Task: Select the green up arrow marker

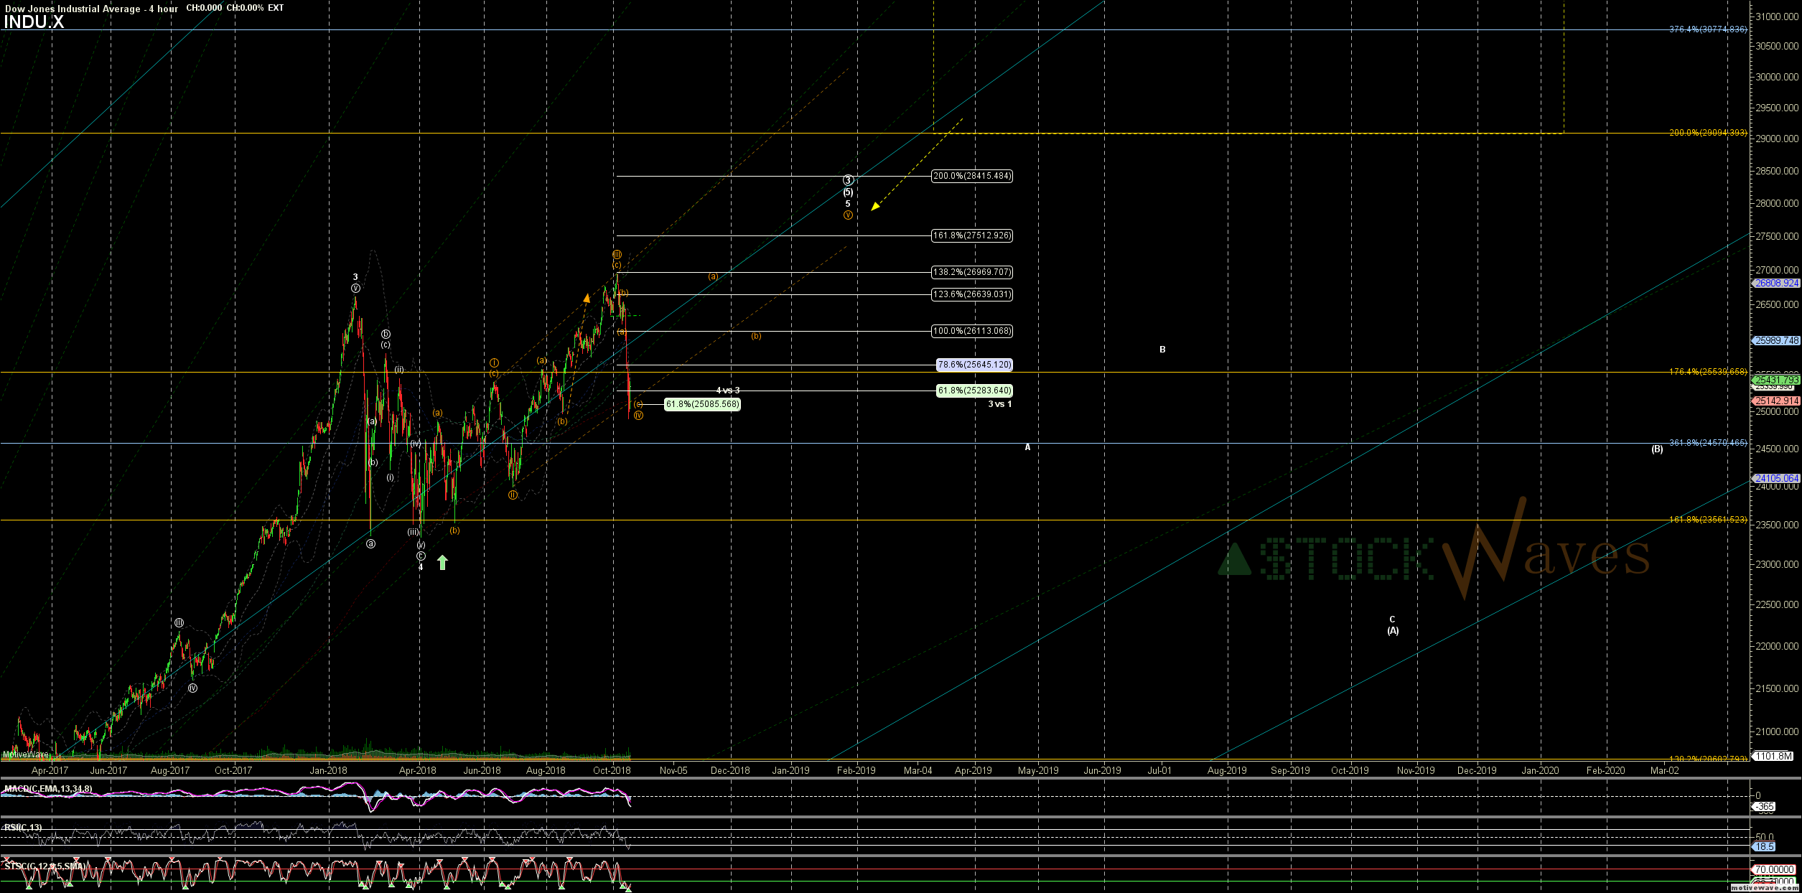Action: point(443,563)
